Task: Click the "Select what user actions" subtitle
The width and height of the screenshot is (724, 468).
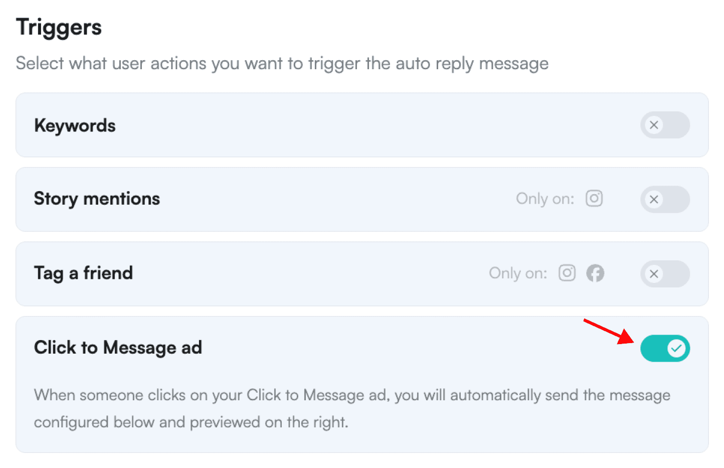Action: tap(282, 64)
